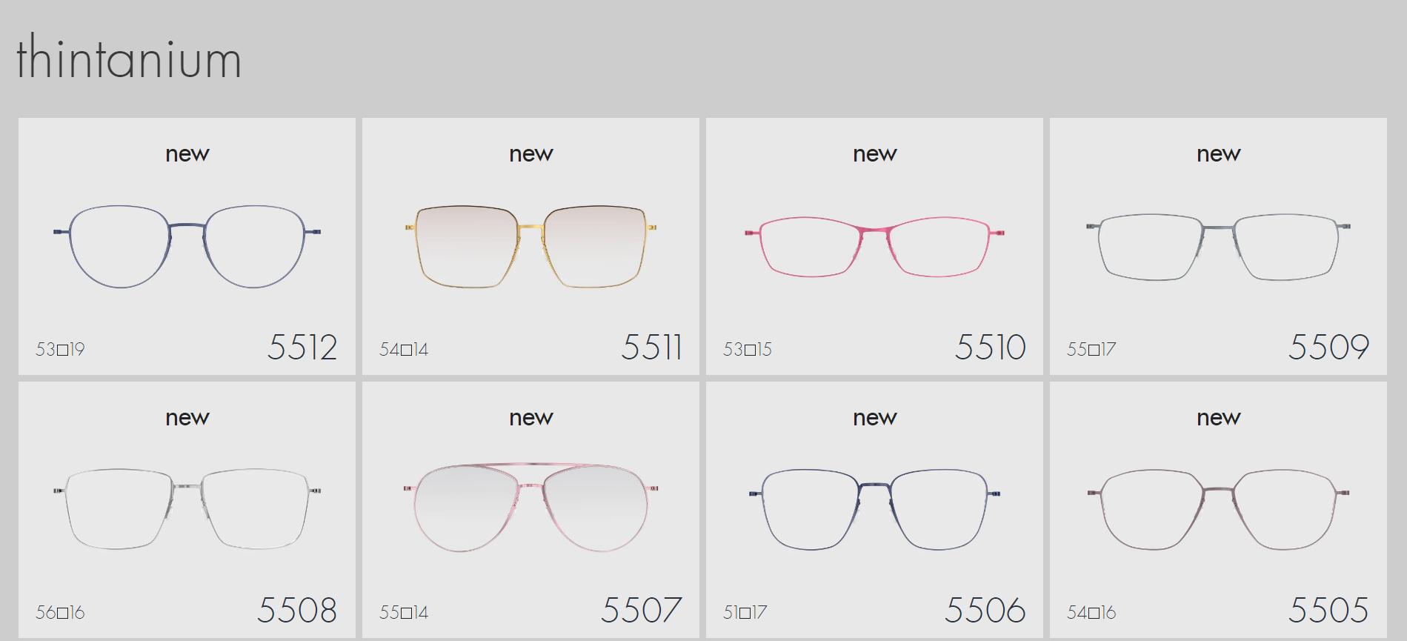1407x641 pixels.
Task: Open the grey 5509 rectangular frame image
Action: [1218, 247]
